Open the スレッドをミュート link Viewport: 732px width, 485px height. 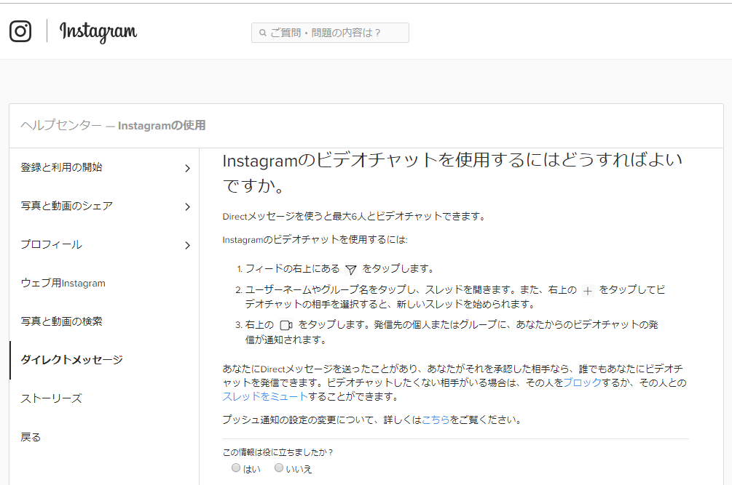point(264,397)
